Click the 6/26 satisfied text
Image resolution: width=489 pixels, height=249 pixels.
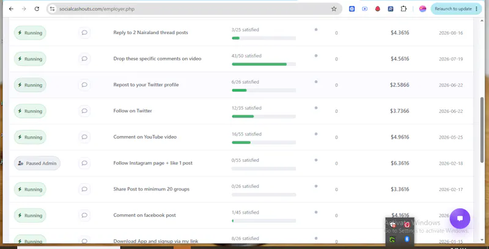245,82
